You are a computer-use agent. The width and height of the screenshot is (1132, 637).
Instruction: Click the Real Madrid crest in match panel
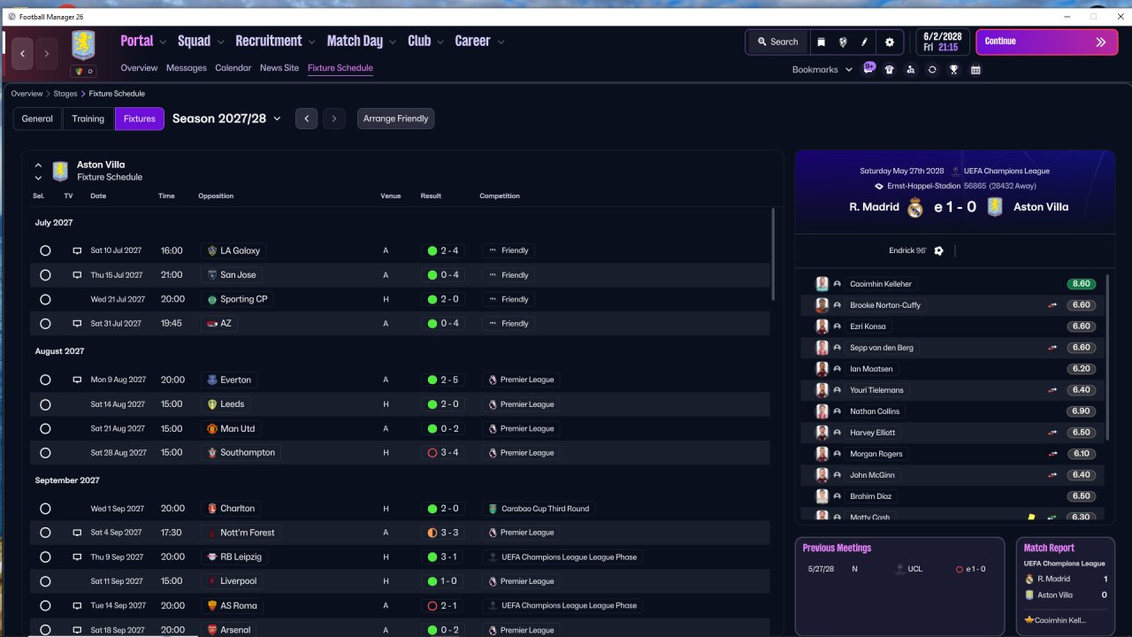(915, 207)
